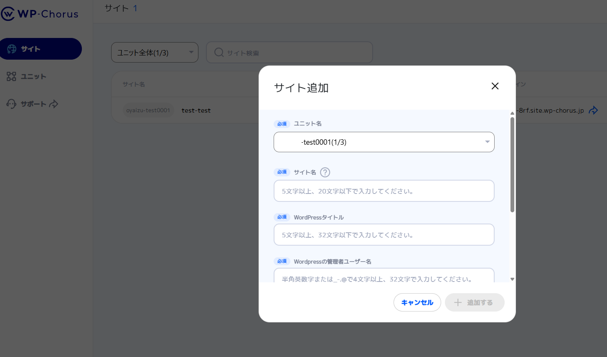Image resolution: width=607 pixels, height=357 pixels.
Task: Click the 追加する button
Action: pos(475,302)
